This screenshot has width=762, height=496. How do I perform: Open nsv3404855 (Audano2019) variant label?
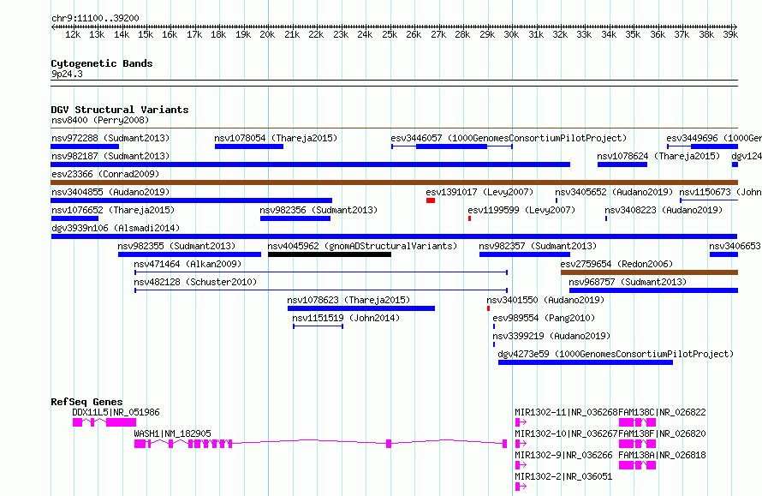[110, 192]
